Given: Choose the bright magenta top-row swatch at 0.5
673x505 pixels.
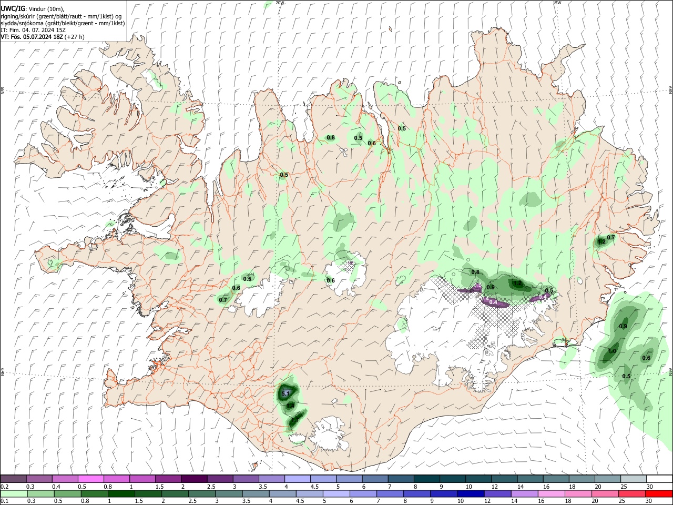Looking at the screenshot, I should pos(91,479).
